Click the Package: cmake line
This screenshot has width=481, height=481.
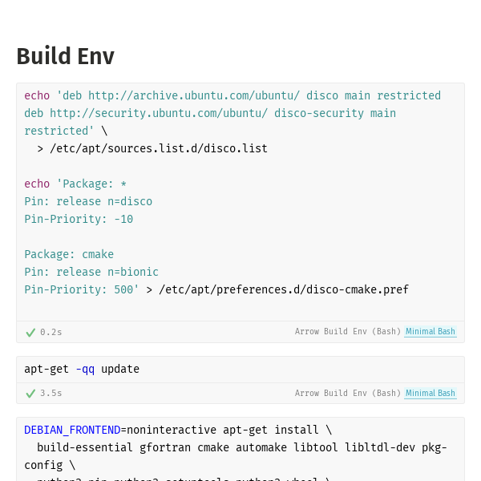pos(69,255)
